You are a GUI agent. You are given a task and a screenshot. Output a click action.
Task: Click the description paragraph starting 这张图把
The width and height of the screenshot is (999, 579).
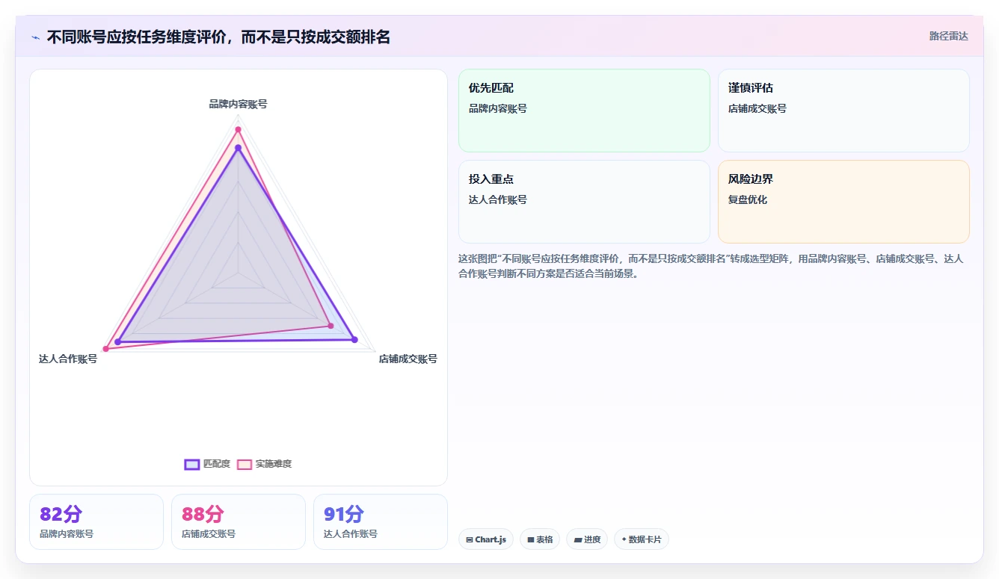pos(711,266)
